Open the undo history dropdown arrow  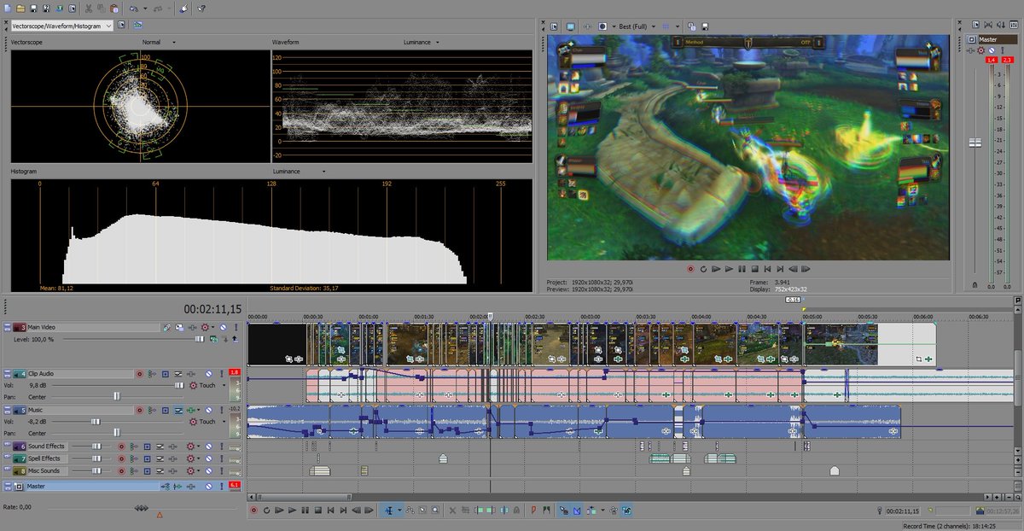[x=145, y=9]
